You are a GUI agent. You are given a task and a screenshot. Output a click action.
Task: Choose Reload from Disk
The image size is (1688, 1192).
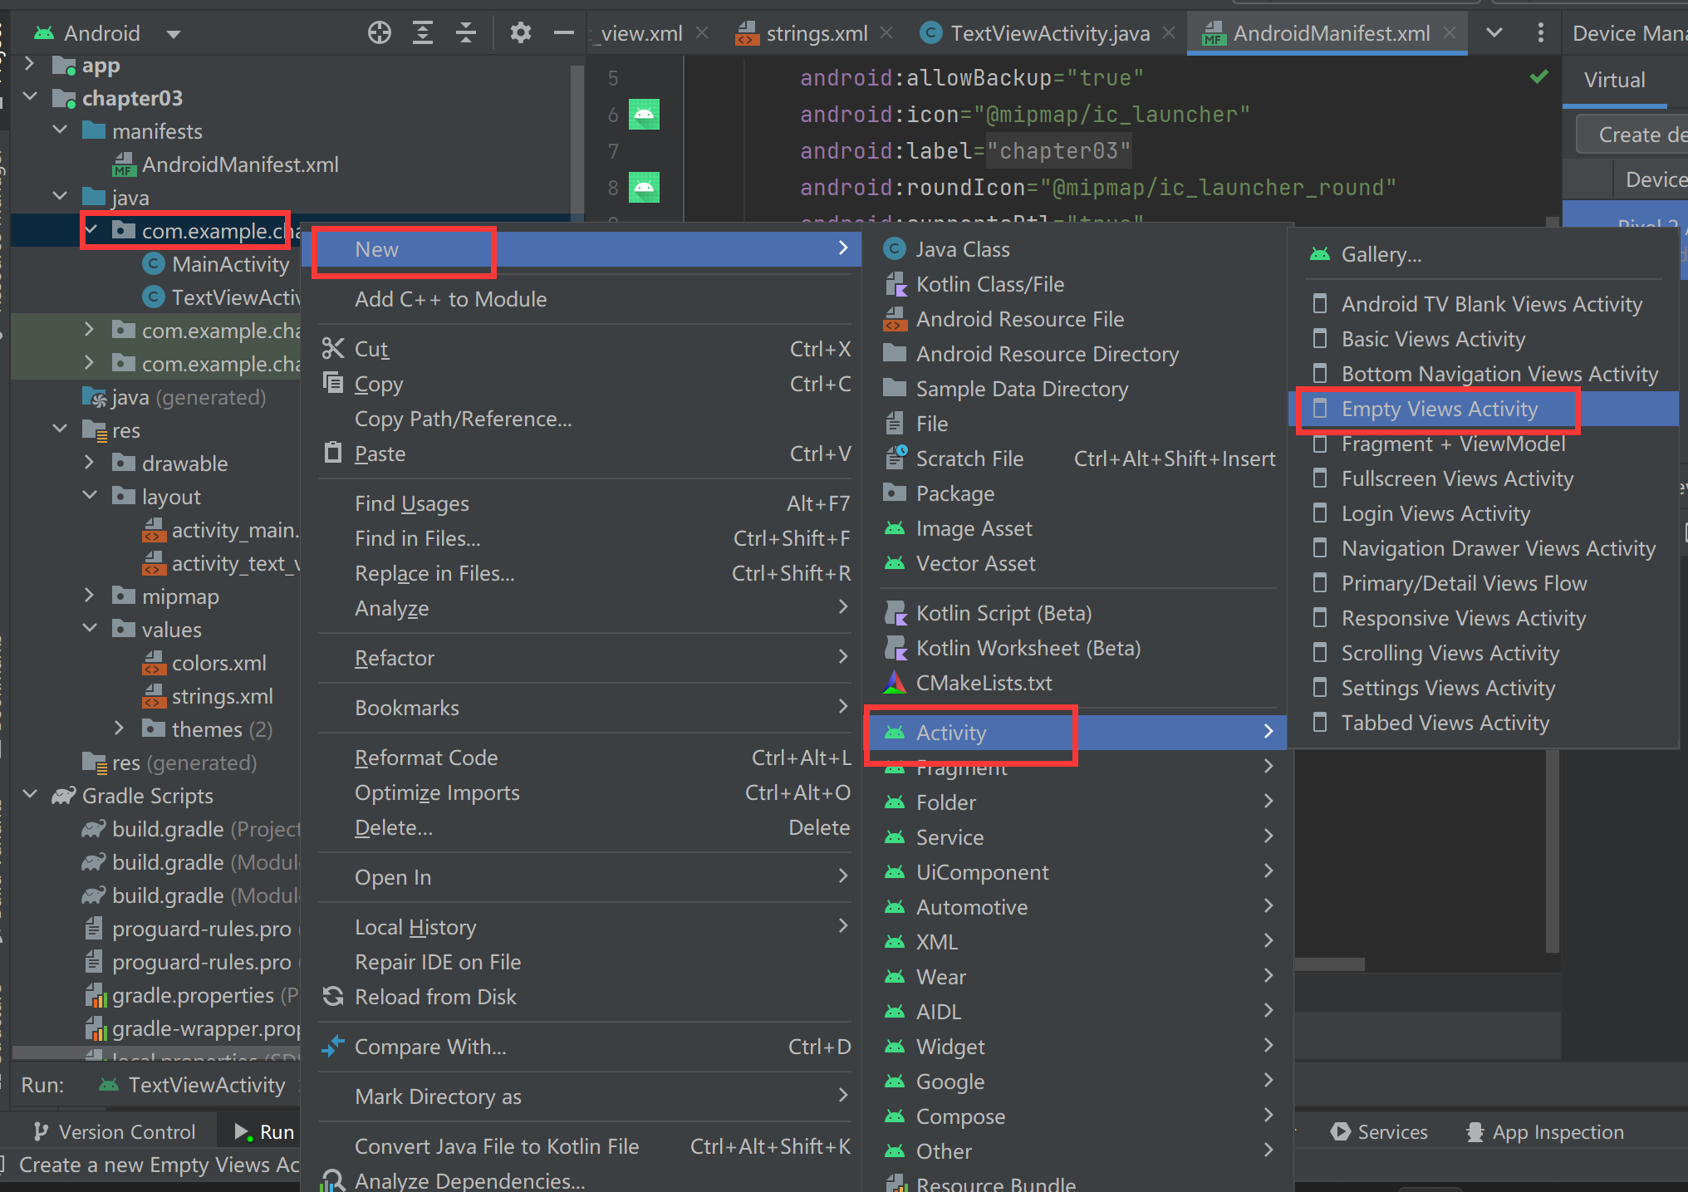[585, 997]
